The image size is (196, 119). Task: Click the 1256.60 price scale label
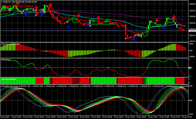pyautogui.click(x=192, y=4)
